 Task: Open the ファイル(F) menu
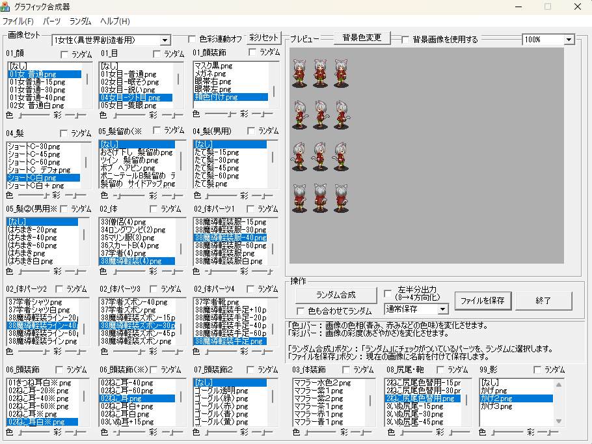[18, 21]
